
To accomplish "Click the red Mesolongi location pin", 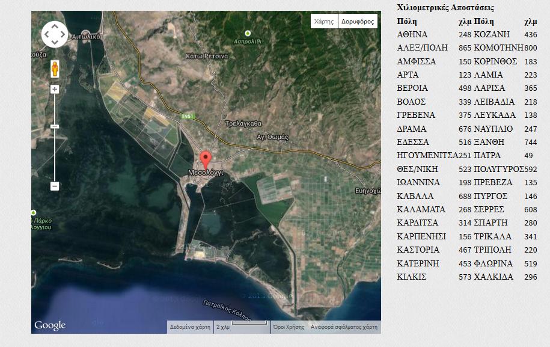I will (206, 161).
